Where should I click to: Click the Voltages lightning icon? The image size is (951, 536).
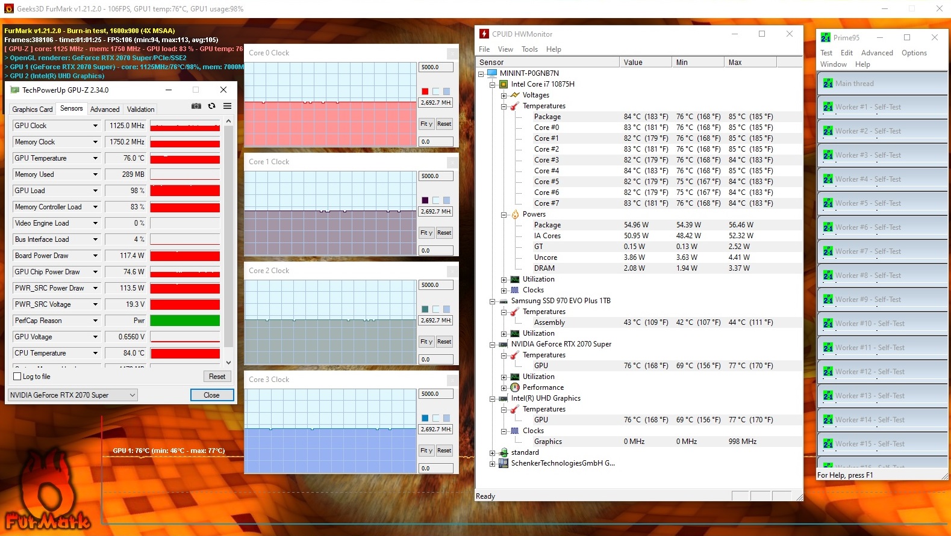(515, 95)
